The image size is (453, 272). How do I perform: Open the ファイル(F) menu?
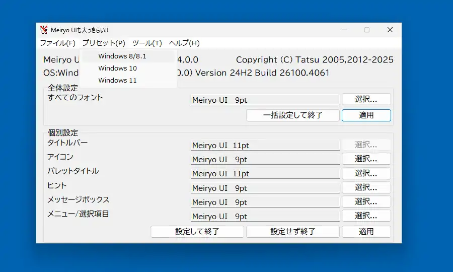(57, 43)
